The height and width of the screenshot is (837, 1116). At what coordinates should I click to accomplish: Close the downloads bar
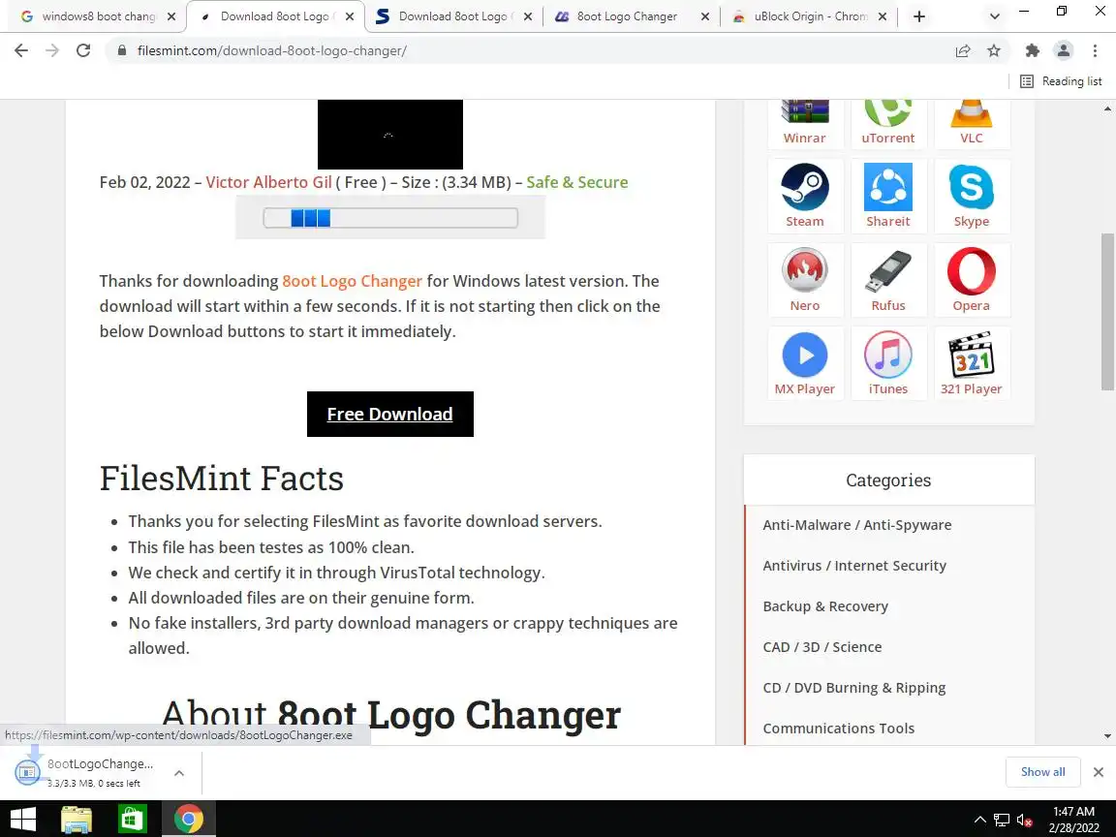coord(1099,772)
